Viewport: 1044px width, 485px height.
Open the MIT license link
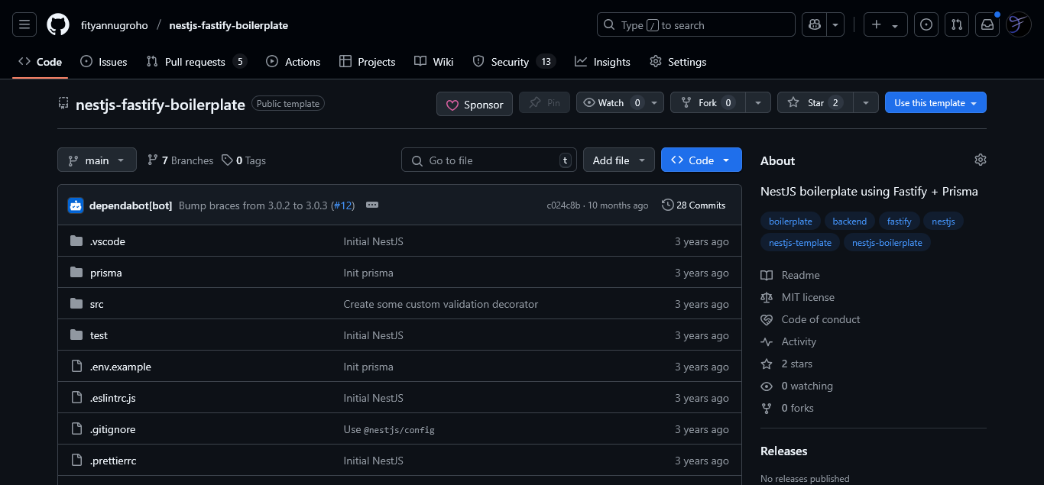pos(798,297)
